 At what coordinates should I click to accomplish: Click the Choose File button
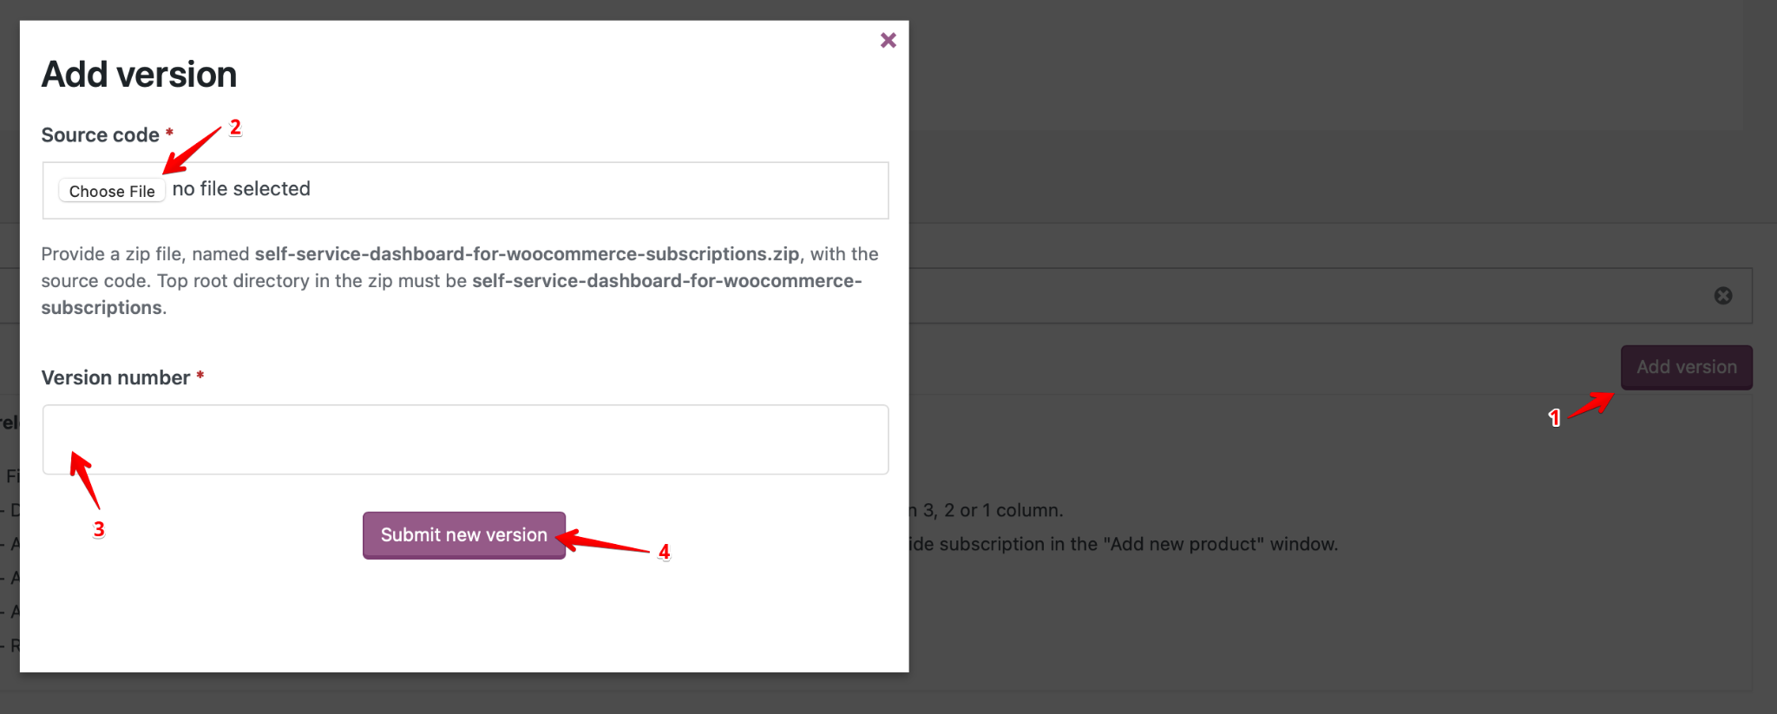[112, 191]
